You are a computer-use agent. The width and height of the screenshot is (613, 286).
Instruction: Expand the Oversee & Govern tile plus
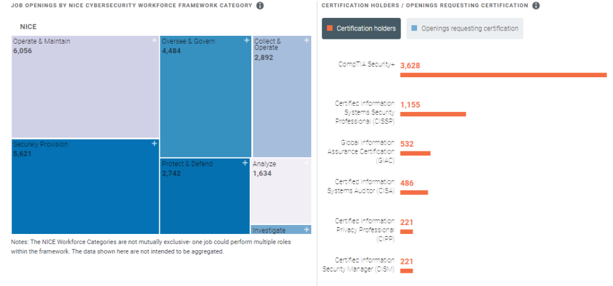247,41
